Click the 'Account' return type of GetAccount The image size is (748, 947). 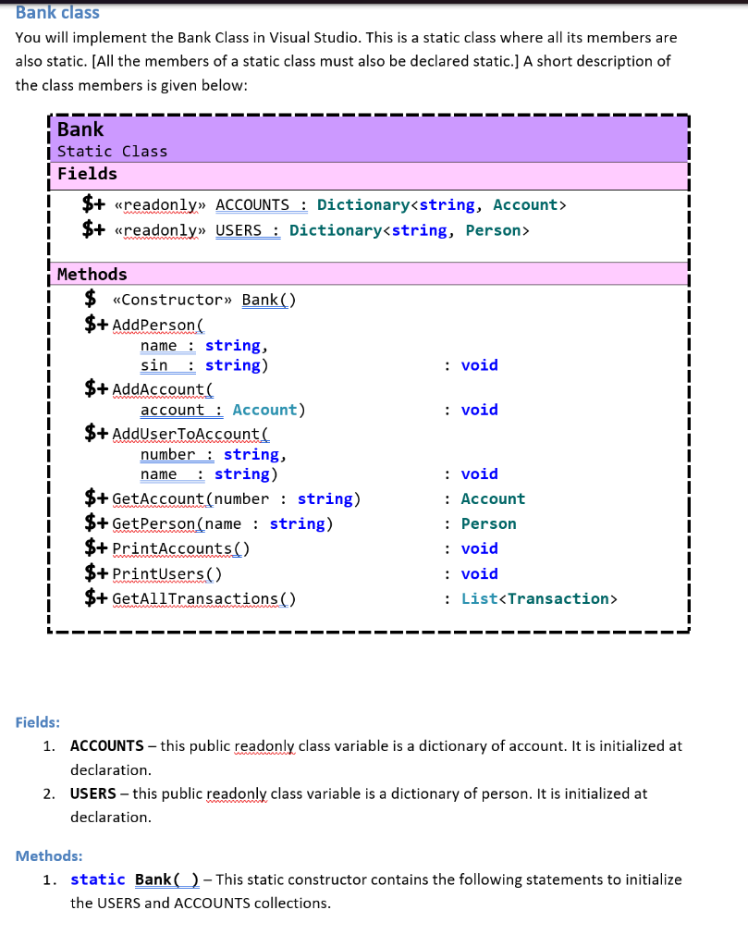493,498
